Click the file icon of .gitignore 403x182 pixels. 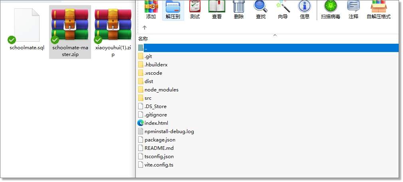141,115
